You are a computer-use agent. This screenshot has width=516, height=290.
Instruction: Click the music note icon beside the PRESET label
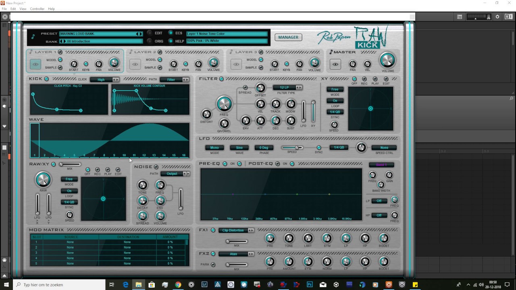tap(33, 37)
